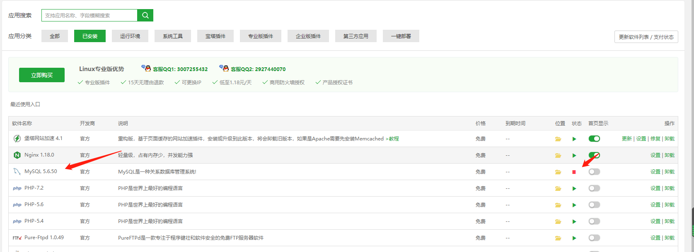This screenshot has height=252, width=694.
Task: Click Pure-Ftpd 1.0.49 software name
Action: tap(44, 238)
